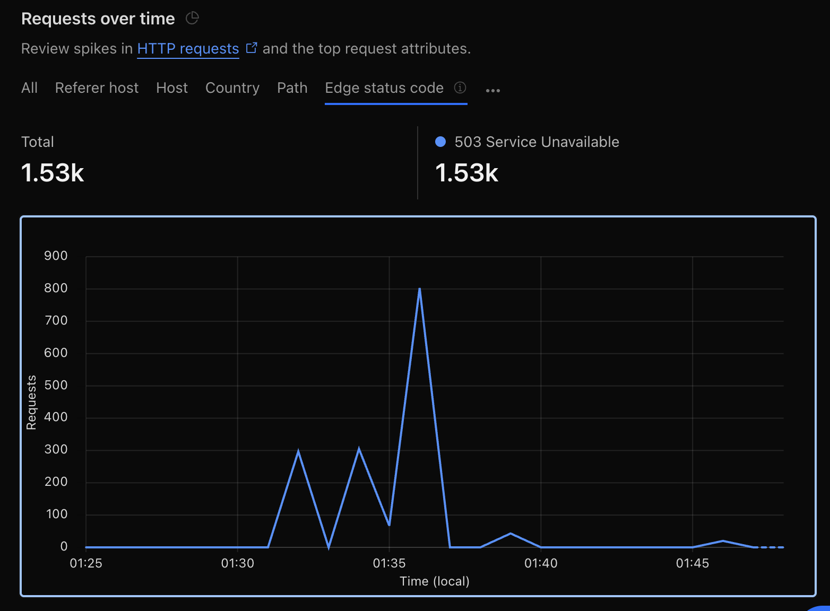
Task: Click the 01:30 time axis label
Action: click(238, 563)
